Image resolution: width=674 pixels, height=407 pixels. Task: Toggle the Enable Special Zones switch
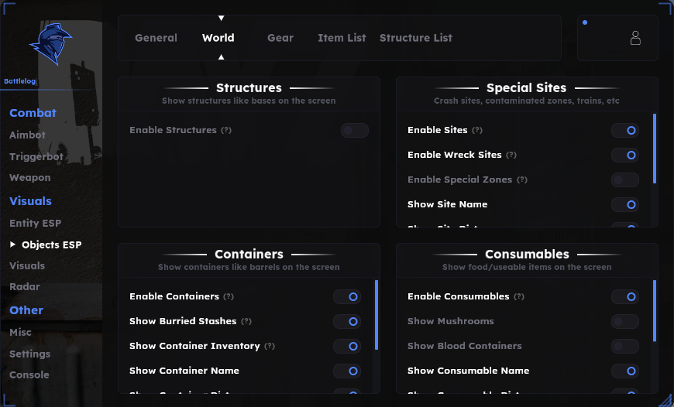point(625,180)
